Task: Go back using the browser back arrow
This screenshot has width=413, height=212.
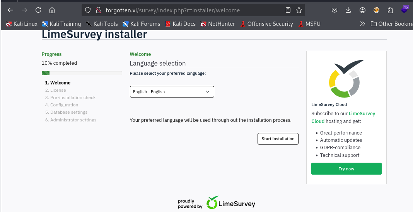Action: pyautogui.click(x=10, y=10)
